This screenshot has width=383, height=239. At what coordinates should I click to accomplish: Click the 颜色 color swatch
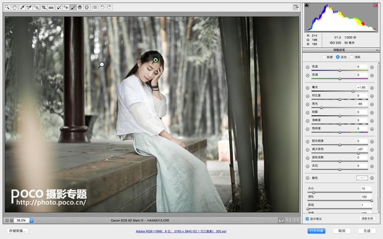coord(362,178)
